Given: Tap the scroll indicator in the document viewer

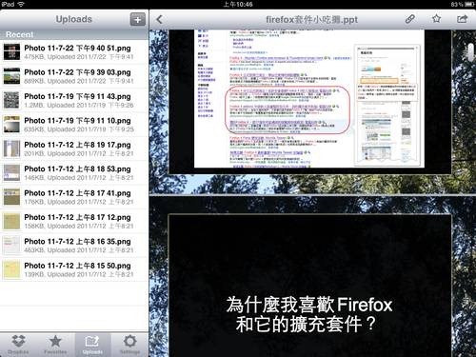Looking at the screenshot, I should pos(471,52).
